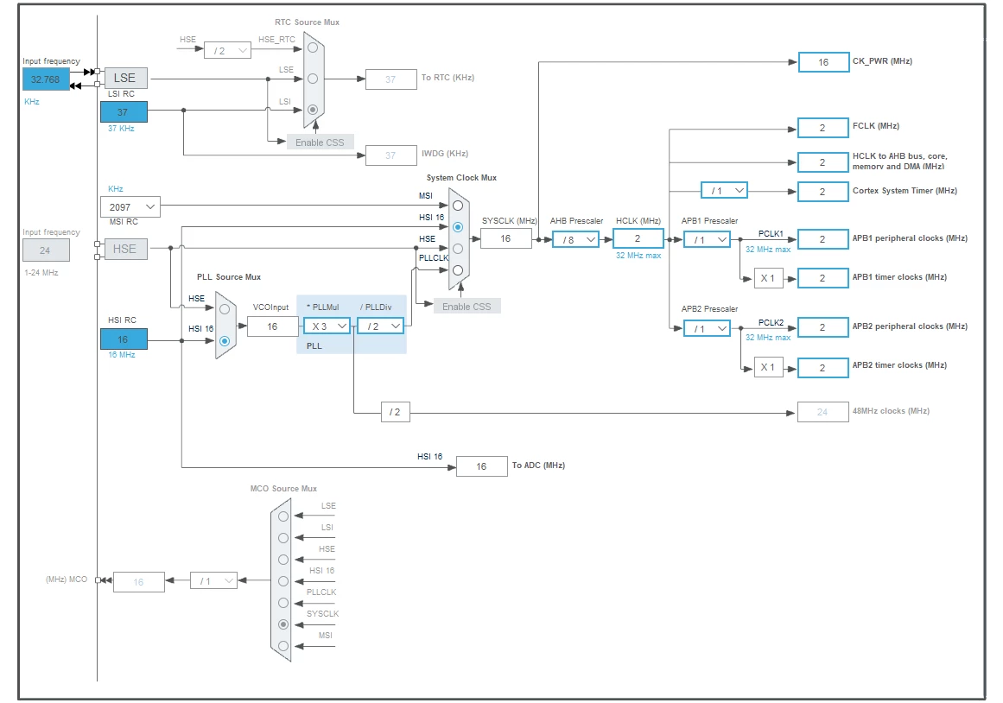Click the MCO output 16 field
1003x703 pixels.
pyautogui.click(x=139, y=582)
